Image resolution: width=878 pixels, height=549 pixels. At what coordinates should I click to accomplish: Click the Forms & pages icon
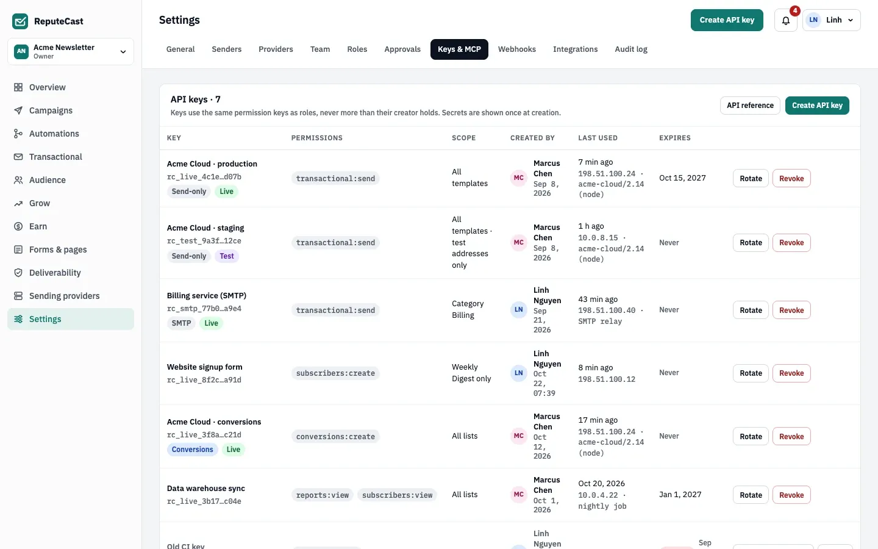pyautogui.click(x=18, y=249)
